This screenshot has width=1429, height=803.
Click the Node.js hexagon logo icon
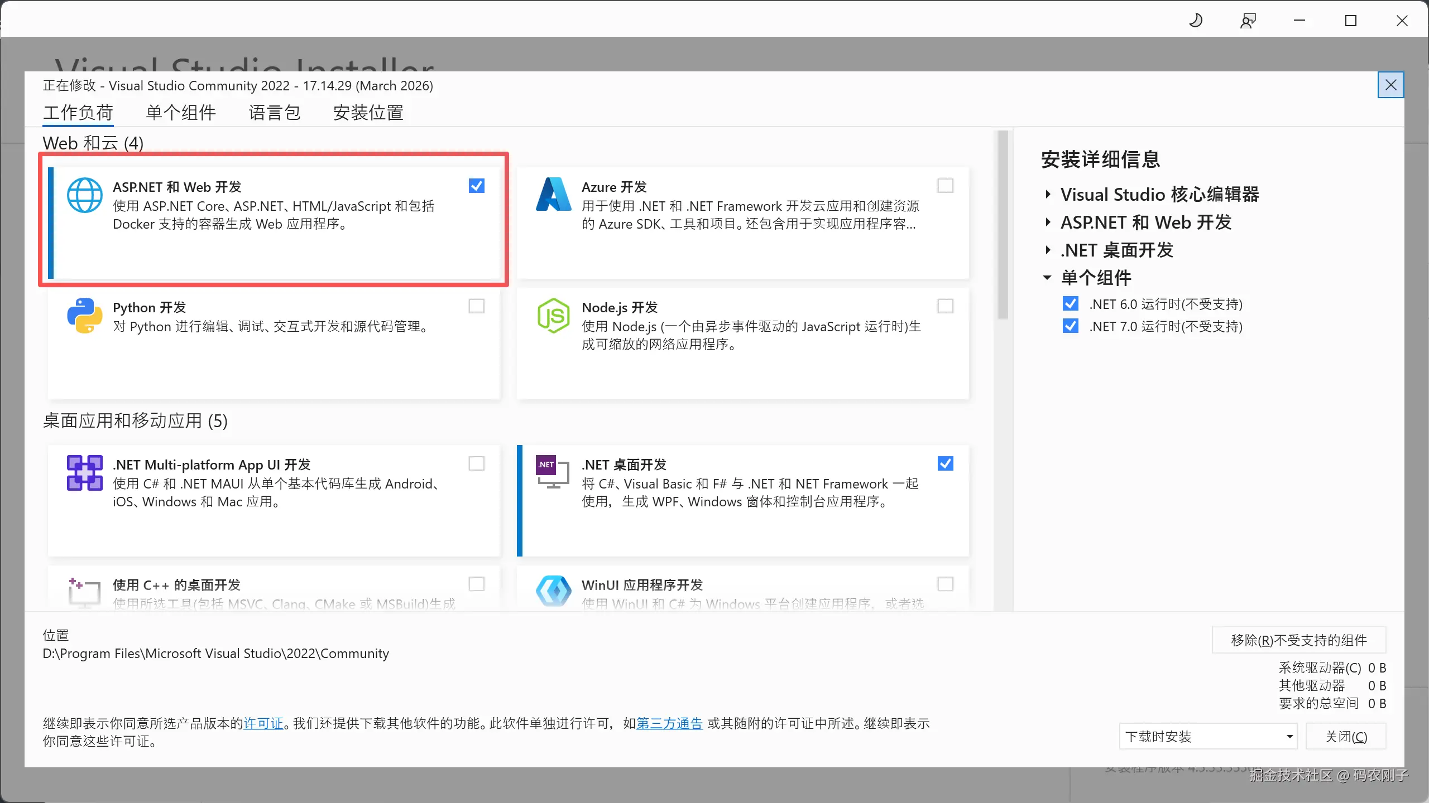point(553,316)
